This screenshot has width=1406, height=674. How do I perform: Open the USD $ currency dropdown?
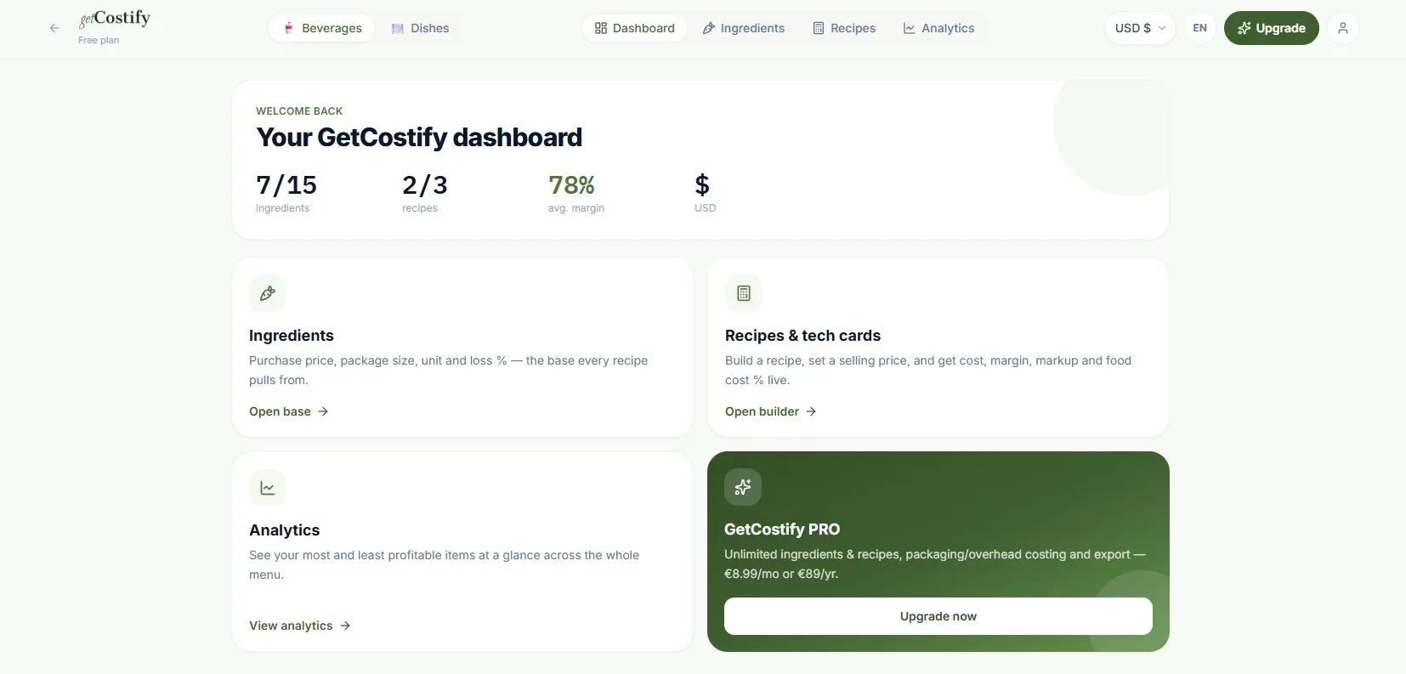point(1140,28)
